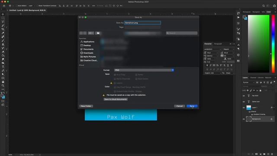The height and width of the screenshot is (156, 277).
Task: Click the New Folder button
Action: 86,106
